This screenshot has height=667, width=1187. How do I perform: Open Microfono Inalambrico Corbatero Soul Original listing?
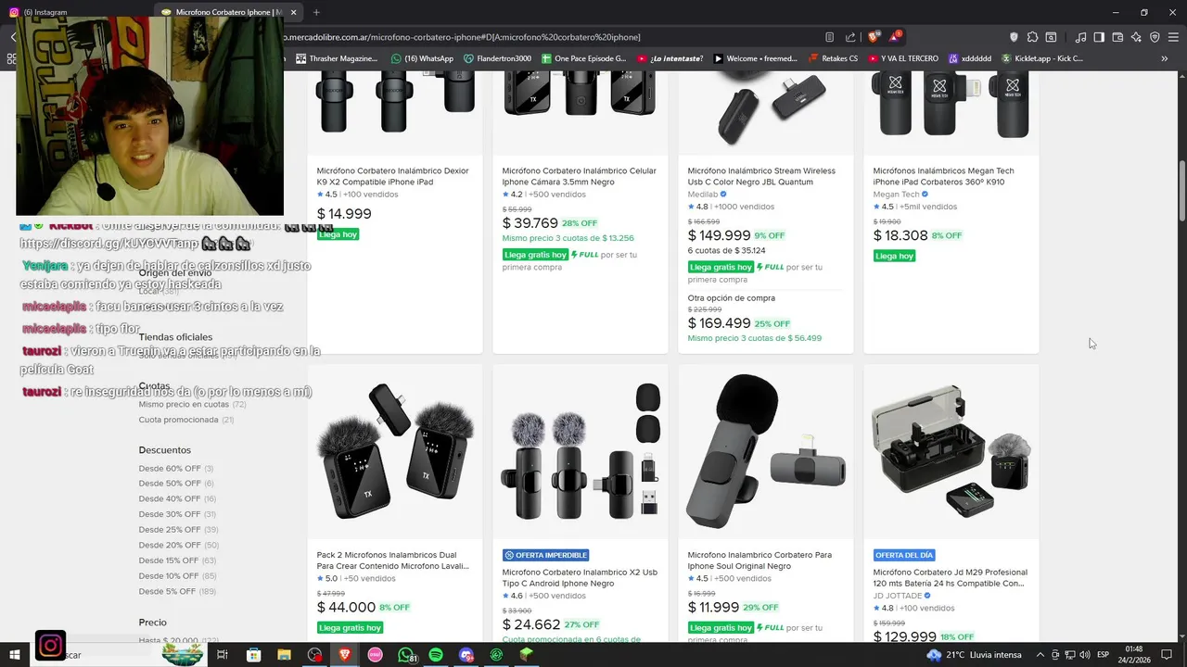[x=759, y=560]
